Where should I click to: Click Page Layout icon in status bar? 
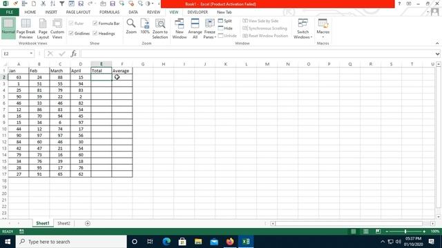coord(365,231)
